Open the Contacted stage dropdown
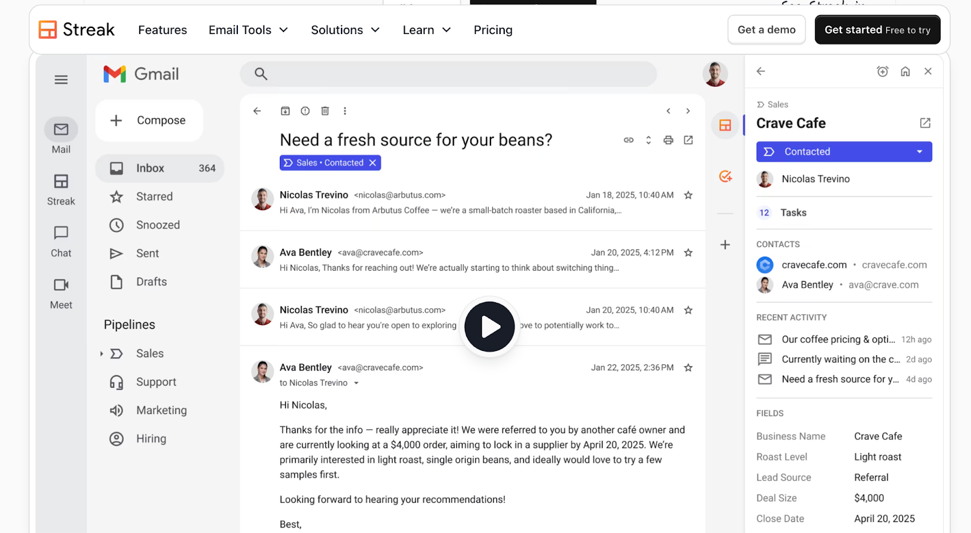This screenshot has width=971, height=533. (844, 152)
